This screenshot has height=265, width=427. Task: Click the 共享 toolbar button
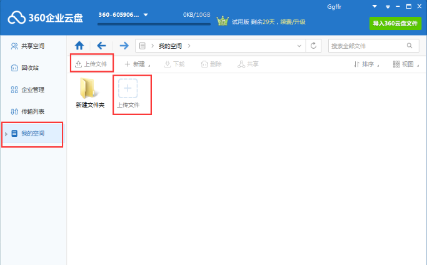click(x=248, y=64)
